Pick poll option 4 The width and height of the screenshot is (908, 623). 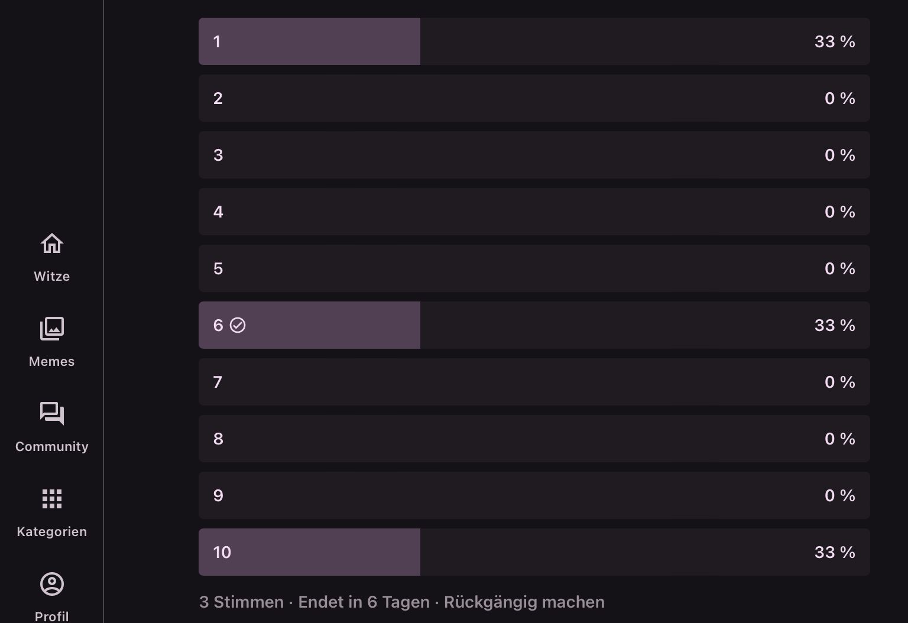534,212
